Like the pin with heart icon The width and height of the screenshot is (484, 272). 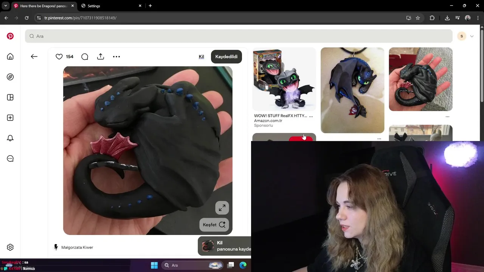[59, 57]
